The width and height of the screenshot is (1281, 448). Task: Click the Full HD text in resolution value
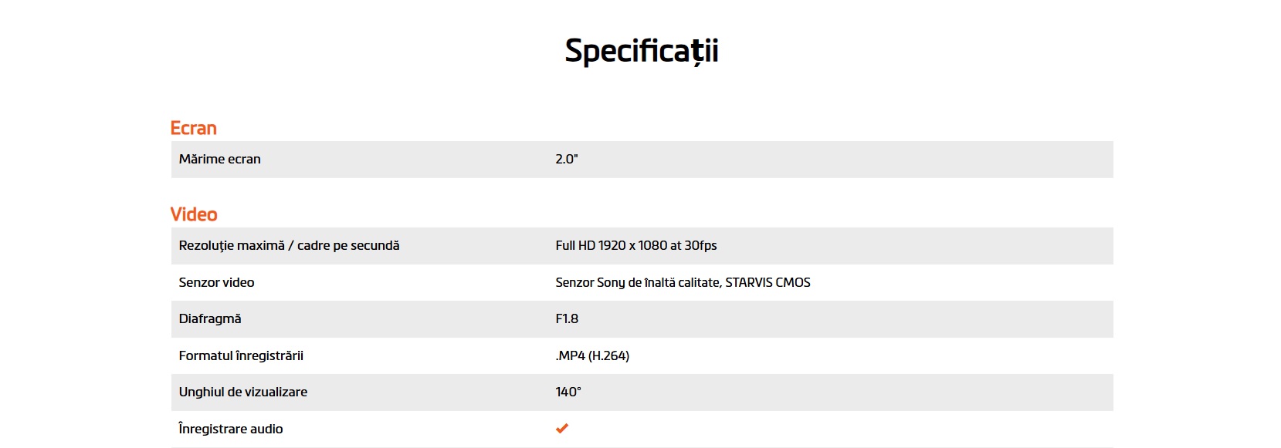[575, 246]
